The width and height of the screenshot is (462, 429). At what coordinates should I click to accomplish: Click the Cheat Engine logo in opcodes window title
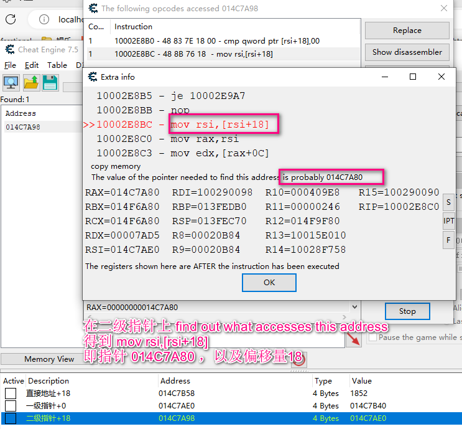93,8
